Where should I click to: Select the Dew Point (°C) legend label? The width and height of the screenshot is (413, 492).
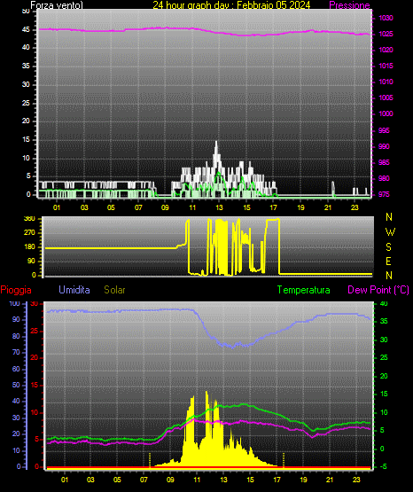(378, 290)
